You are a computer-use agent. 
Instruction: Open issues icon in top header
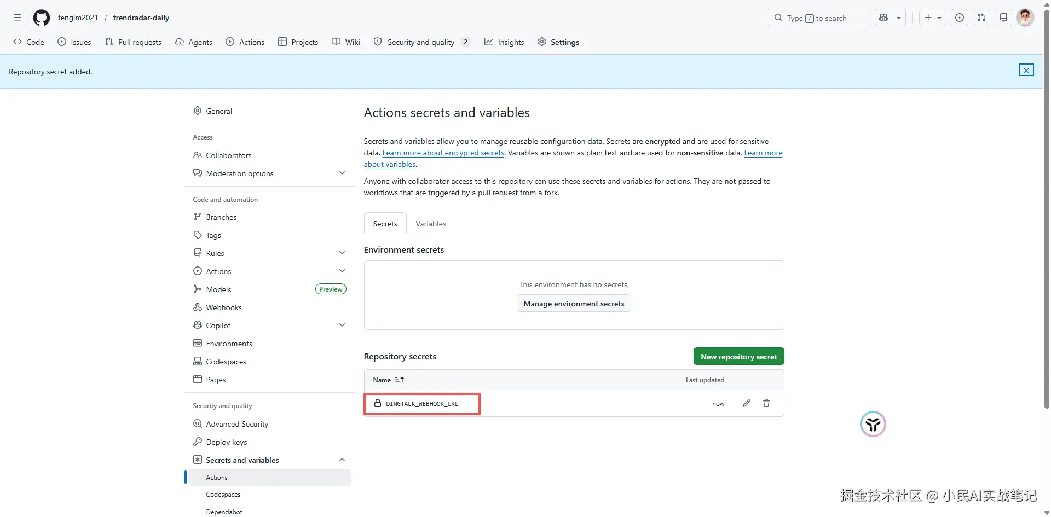tap(960, 18)
